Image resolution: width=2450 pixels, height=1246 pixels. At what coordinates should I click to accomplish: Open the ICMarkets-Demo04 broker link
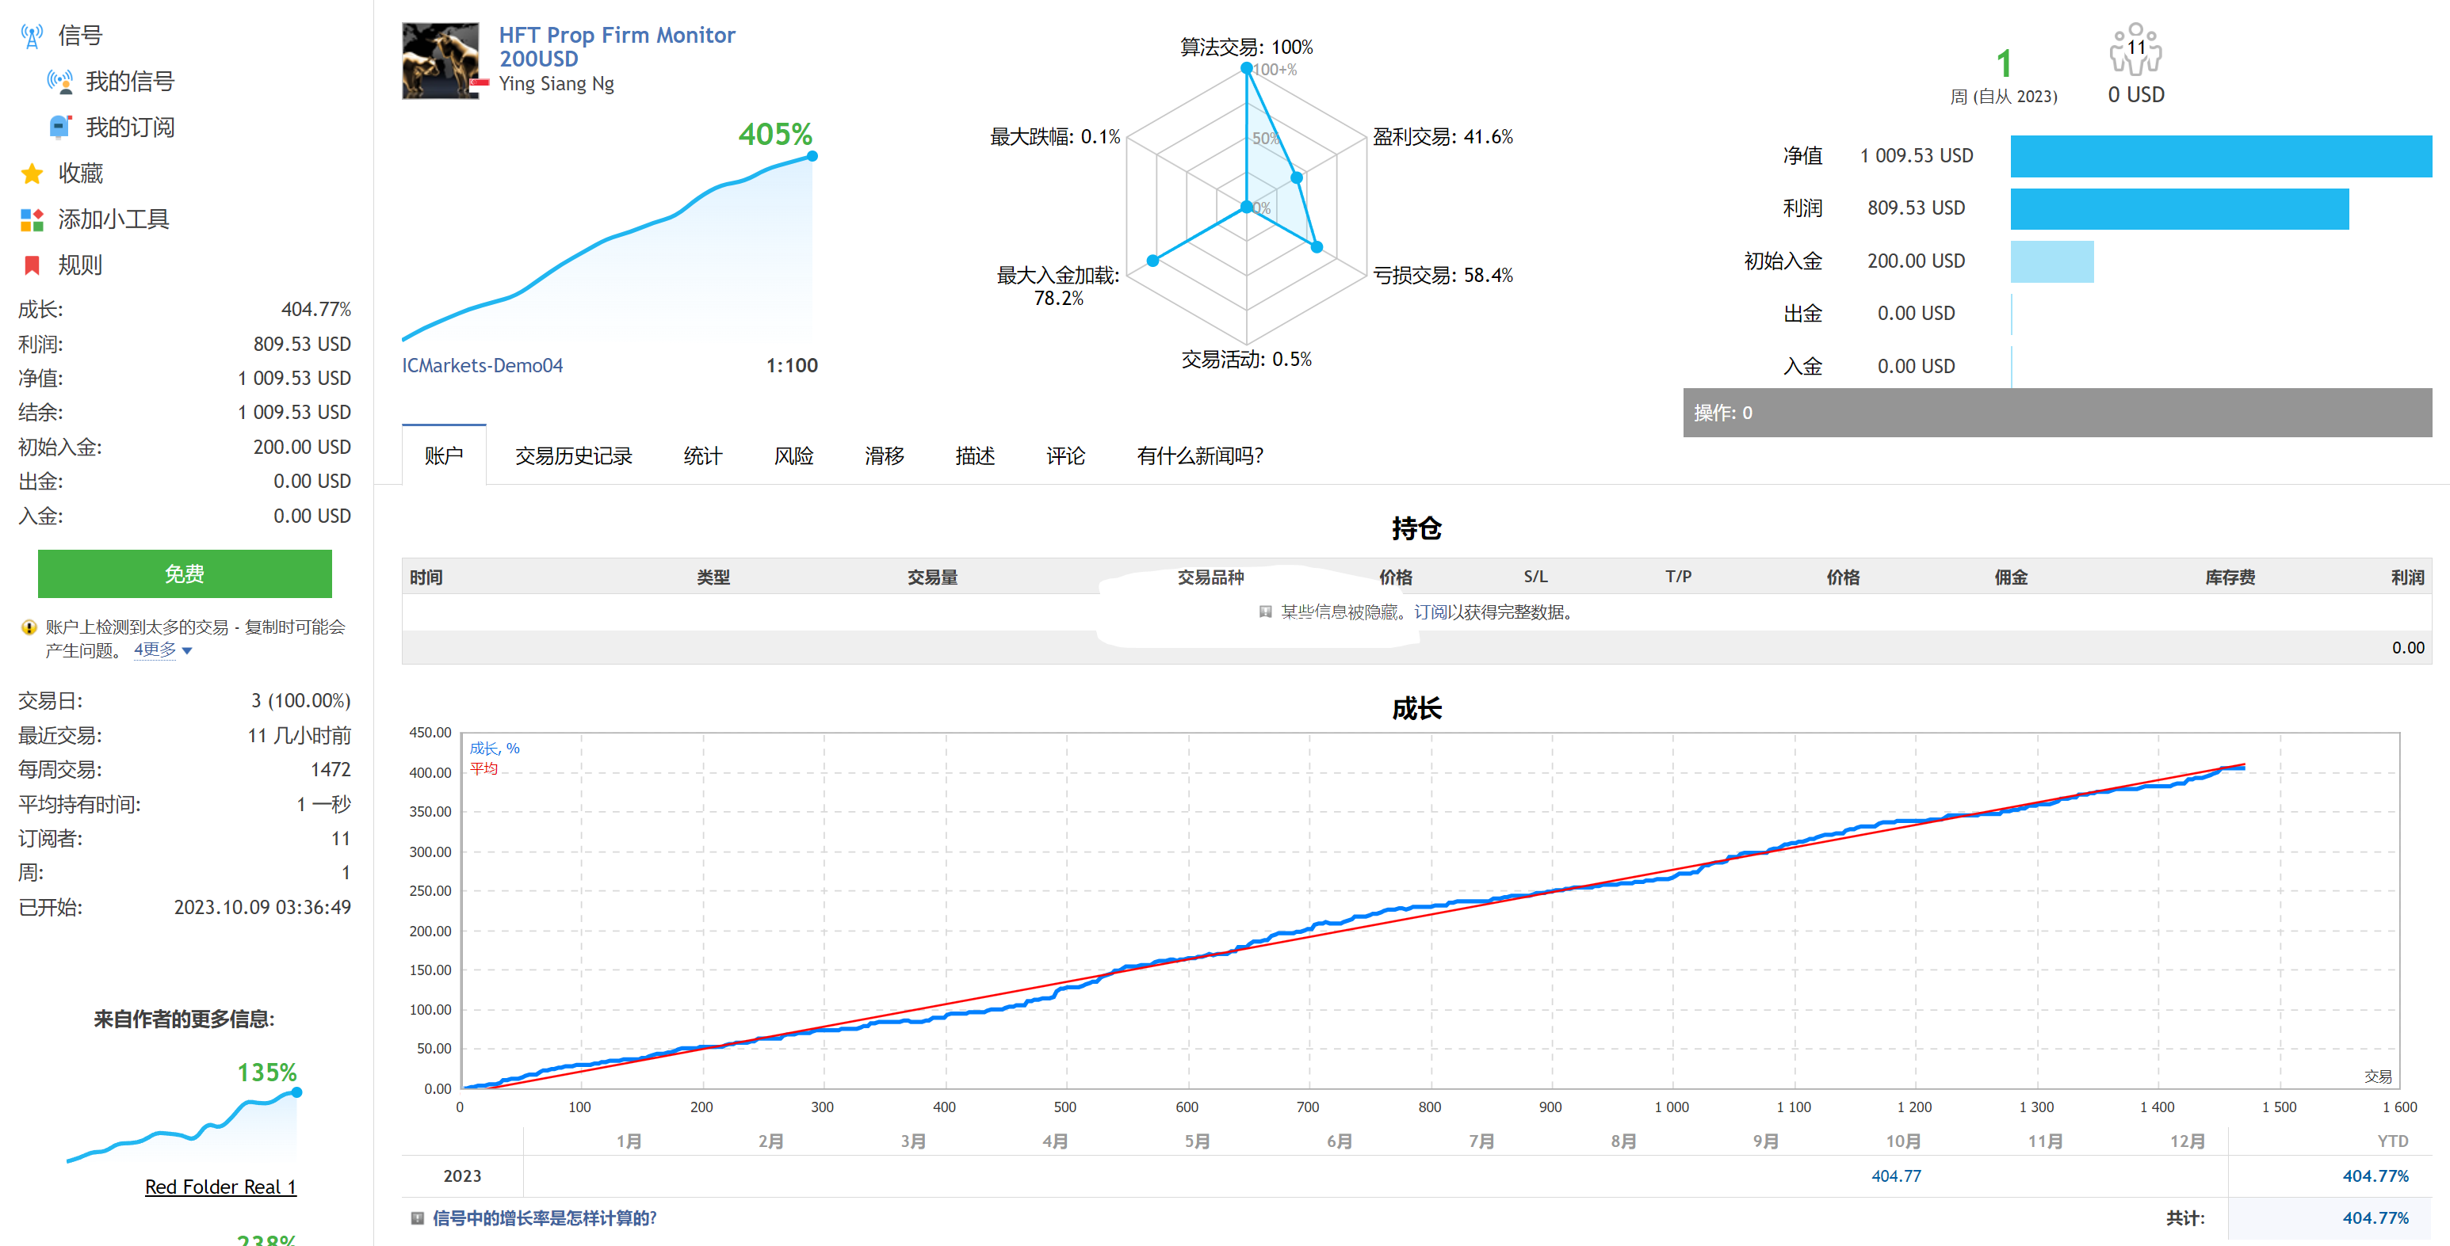pyautogui.click(x=482, y=366)
